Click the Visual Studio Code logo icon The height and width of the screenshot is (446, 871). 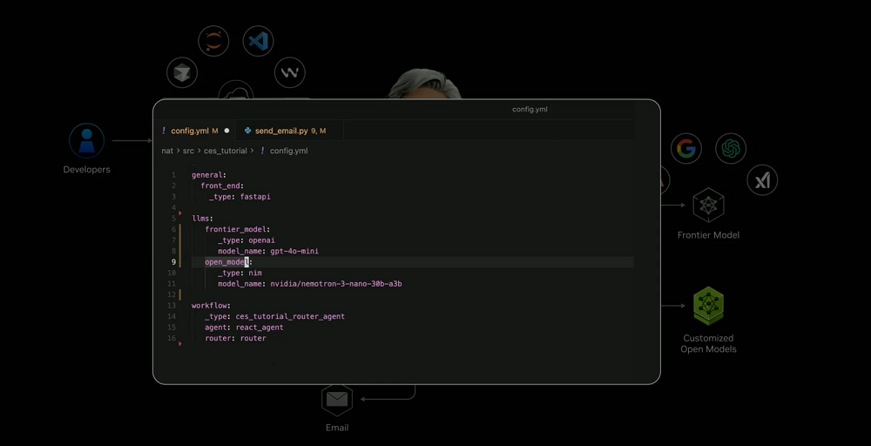pyautogui.click(x=258, y=41)
